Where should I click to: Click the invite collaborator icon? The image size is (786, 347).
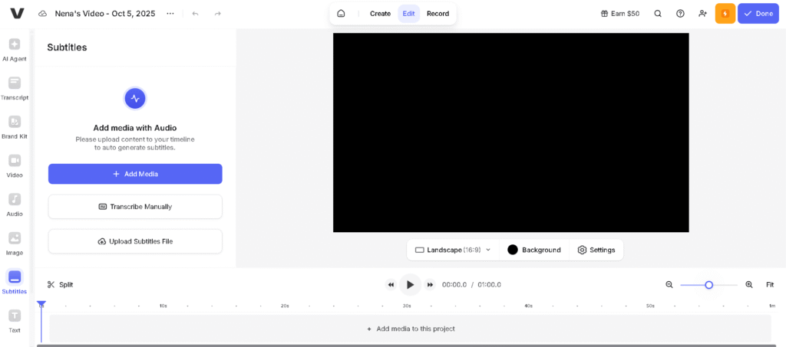702,14
